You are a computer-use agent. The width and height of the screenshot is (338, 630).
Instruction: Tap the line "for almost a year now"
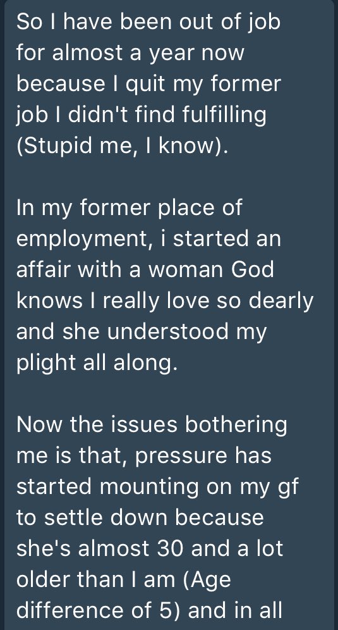[130, 53]
